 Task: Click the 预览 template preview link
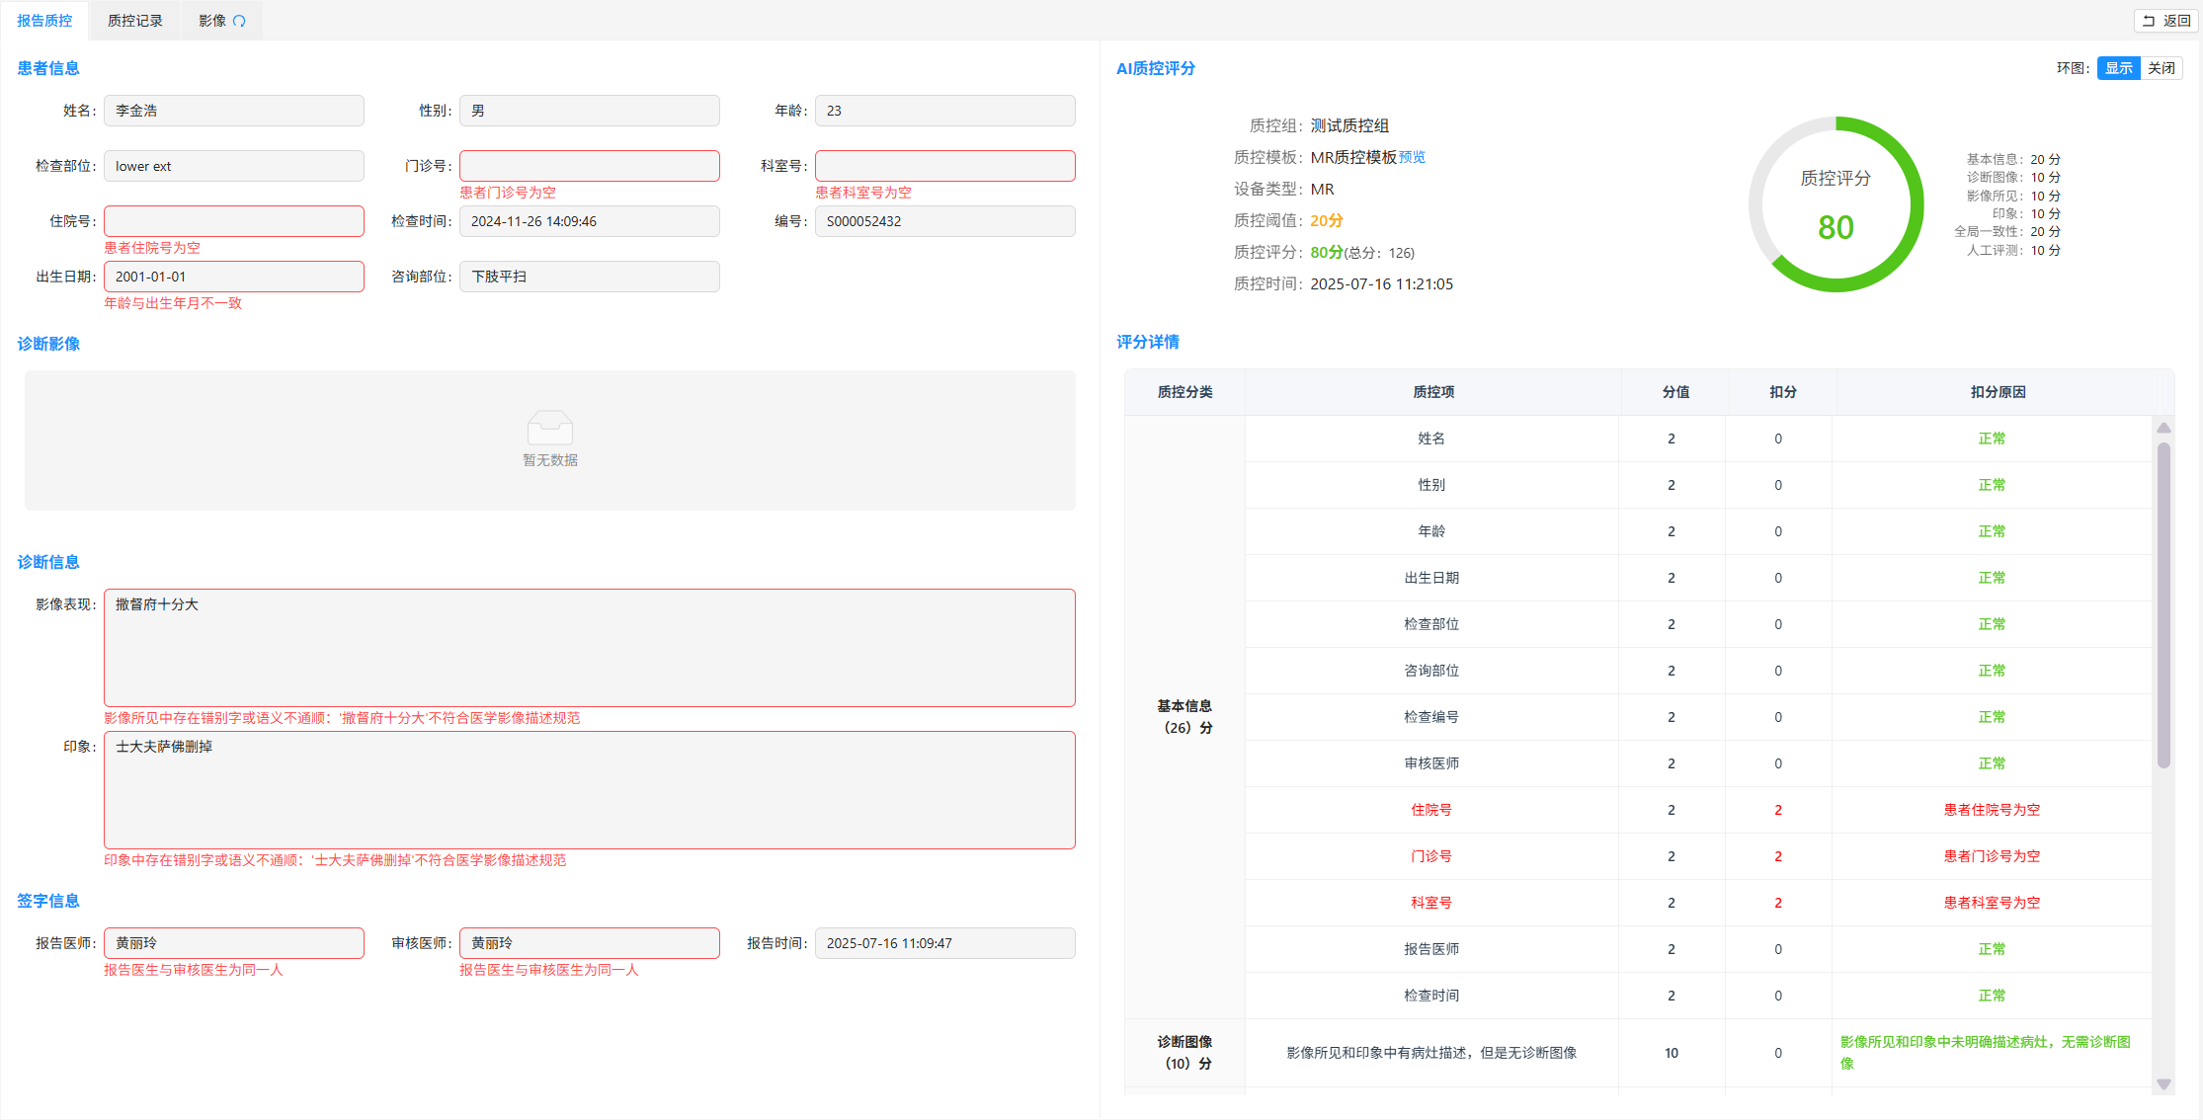tap(1412, 157)
